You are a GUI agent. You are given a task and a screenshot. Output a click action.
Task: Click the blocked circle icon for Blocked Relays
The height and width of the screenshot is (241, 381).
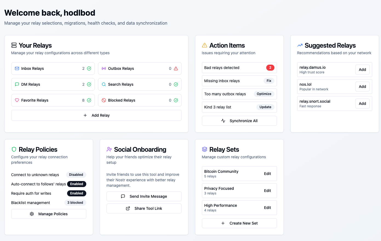pos(104,100)
